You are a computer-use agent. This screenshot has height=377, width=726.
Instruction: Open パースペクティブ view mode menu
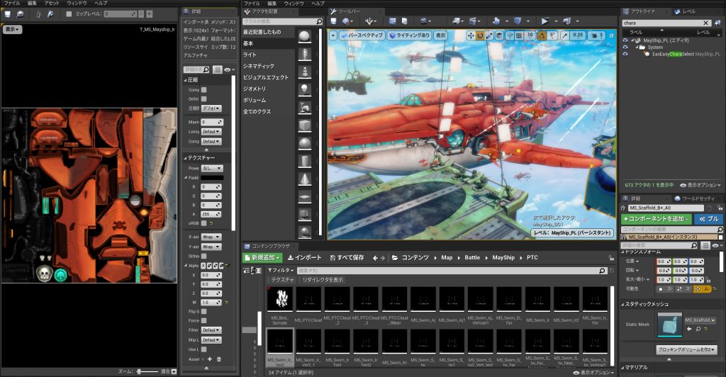pos(362,35)
